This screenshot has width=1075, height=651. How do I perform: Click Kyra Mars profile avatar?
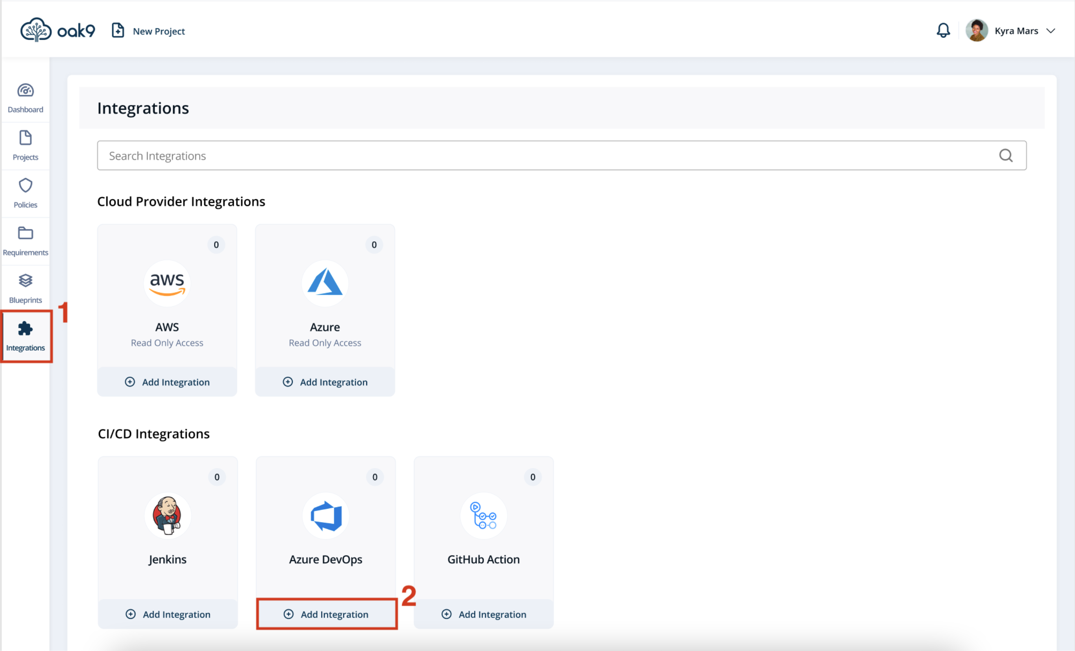(977, 31)
